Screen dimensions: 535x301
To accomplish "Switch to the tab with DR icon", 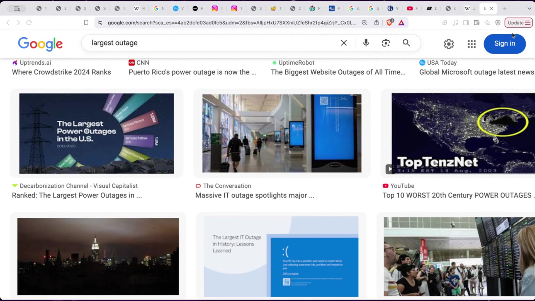I will point(432,9).
